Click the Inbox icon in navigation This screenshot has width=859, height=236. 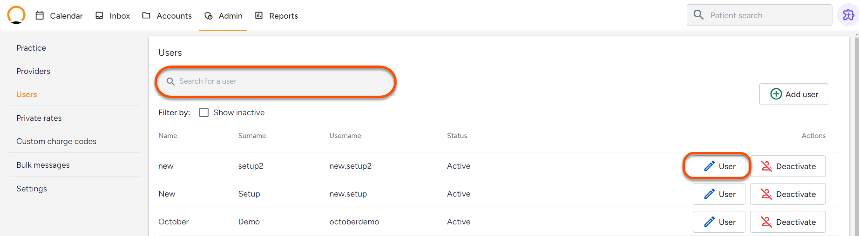(x=99, y=16)
